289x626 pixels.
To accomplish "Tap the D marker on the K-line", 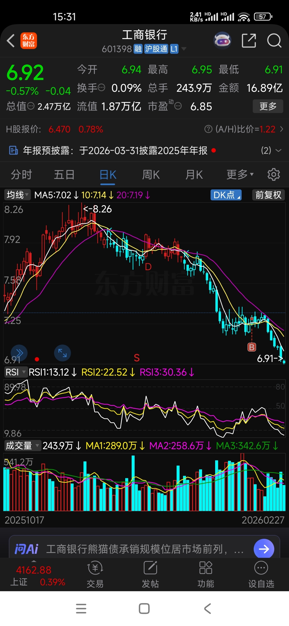I will tap(148, 267).
